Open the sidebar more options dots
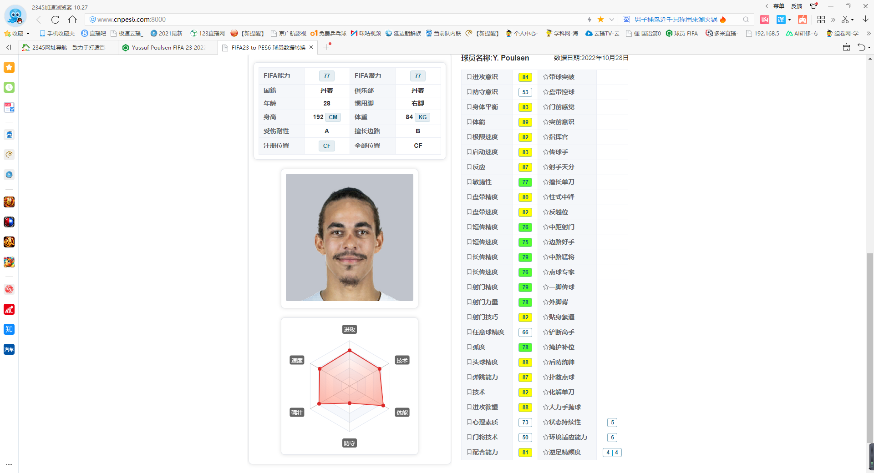 pos(9,464)
